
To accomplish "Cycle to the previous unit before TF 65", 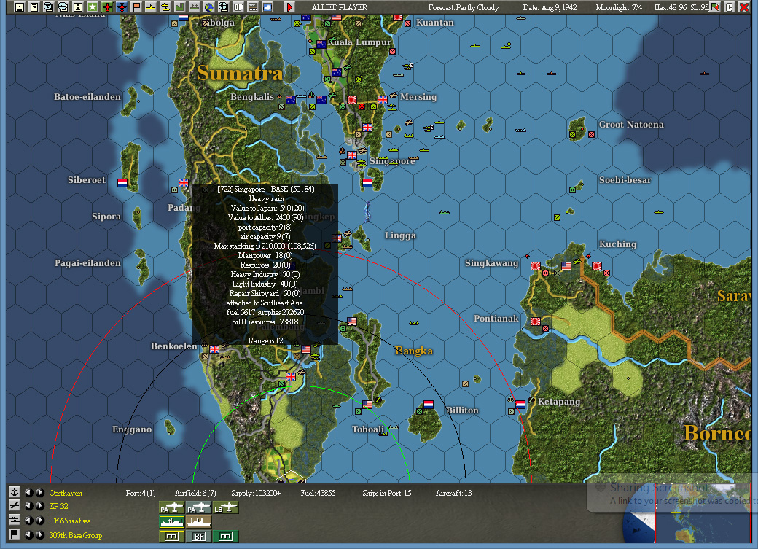I will click(x=28, y=520).
